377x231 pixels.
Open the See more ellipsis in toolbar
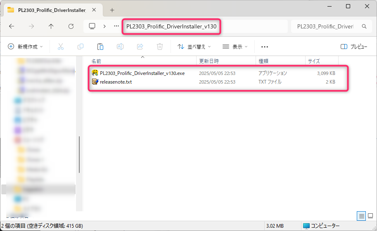(x=264, y=47)
